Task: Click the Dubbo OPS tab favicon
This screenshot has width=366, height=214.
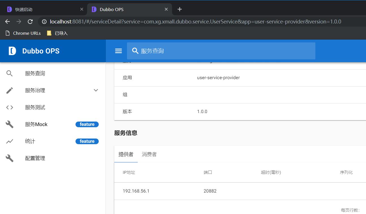Action: point(94,9)
